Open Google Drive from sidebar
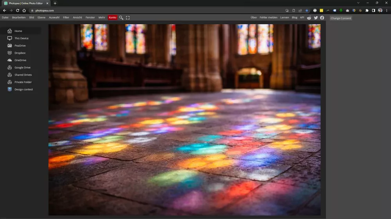This screenshot has width=391, height=219. (22, 68)
